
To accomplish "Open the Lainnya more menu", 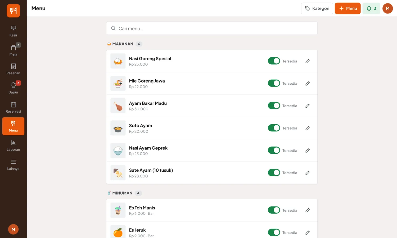I will 13,164.
